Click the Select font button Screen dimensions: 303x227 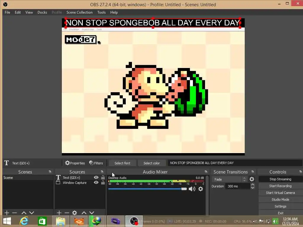(x=122, y=163)
